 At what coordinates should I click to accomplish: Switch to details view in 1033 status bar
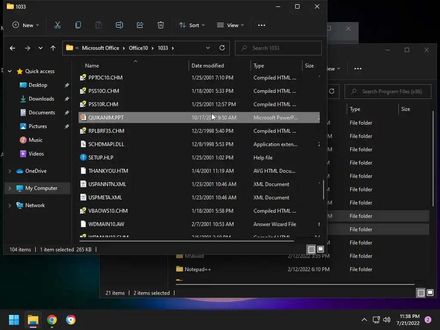311,249
